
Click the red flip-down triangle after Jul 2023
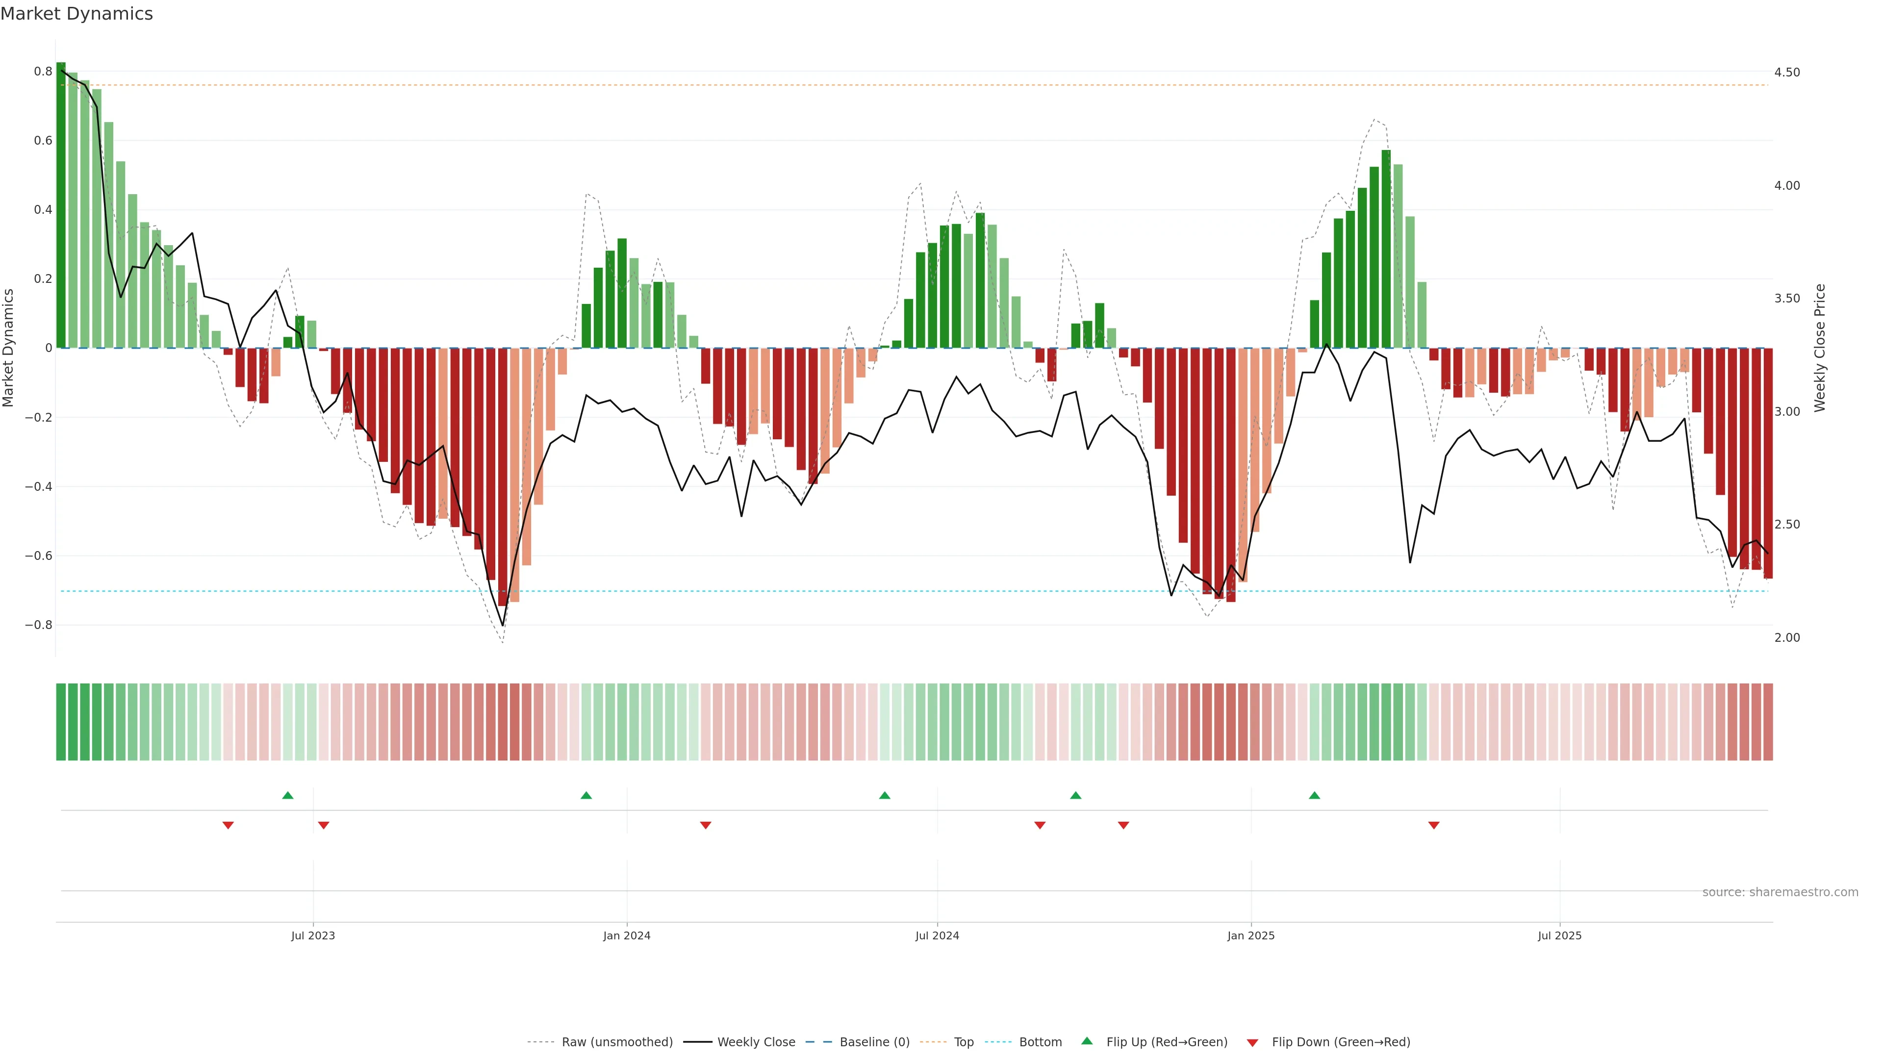pos(323,825)
